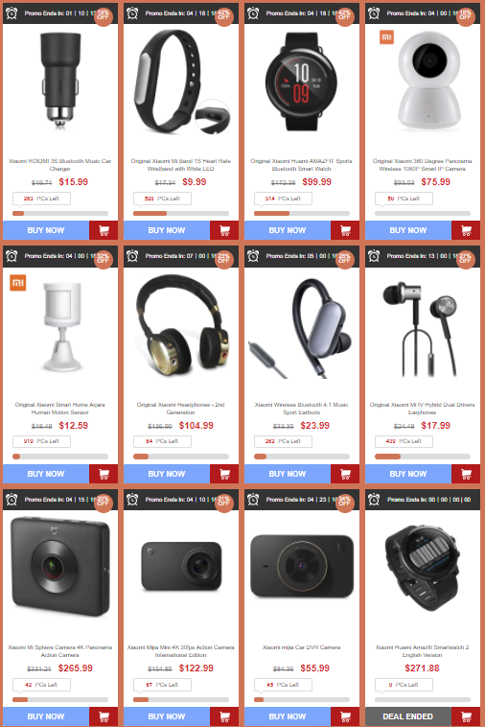Click Deal Ended button for Amazfit Smartwatch 2
Viewport: 485px width, 727px height.
tap(408, 716)
